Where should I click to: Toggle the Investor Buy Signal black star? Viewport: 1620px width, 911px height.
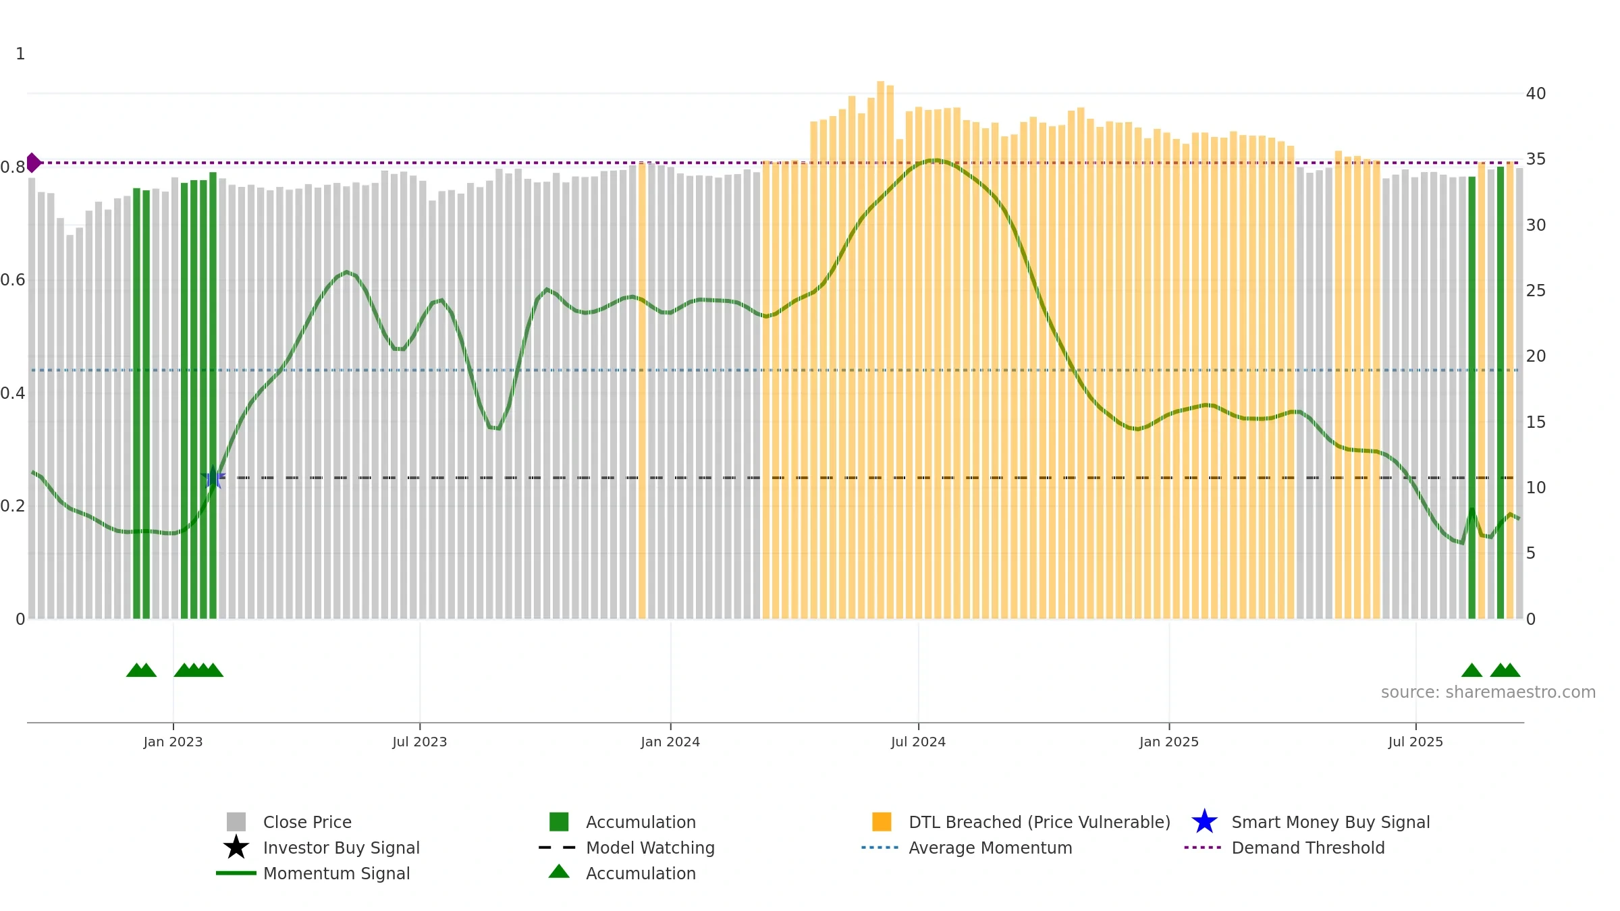tap(236, 848)
